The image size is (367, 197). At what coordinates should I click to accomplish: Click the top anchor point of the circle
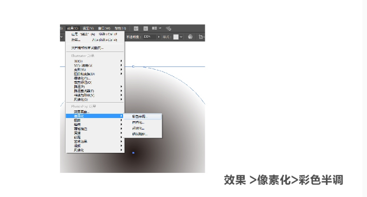click(x=133, y=66)
